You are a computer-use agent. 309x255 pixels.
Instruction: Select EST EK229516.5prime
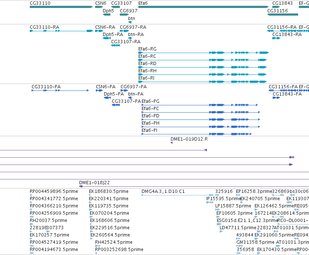92,231
